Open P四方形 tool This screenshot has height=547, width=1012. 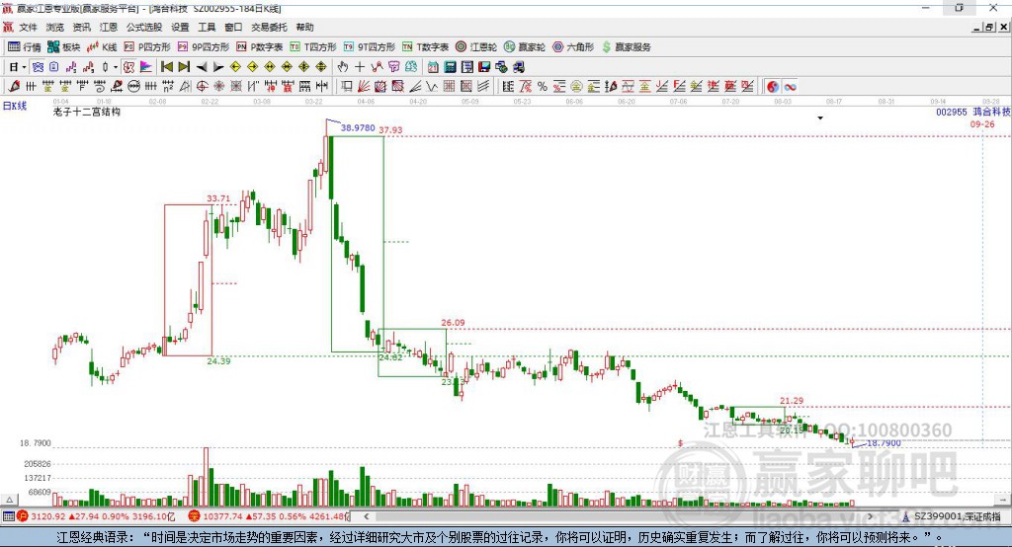[x=147, y=47]
